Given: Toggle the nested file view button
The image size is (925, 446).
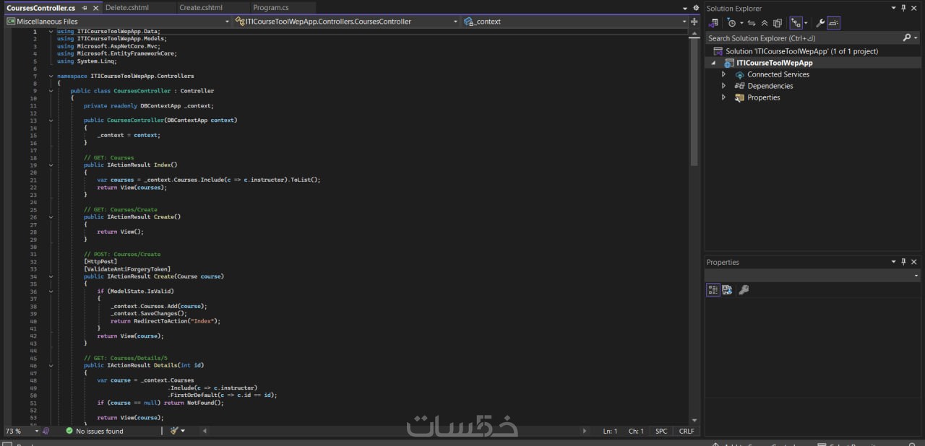Looking at the screenshot, I should [796, 23].
